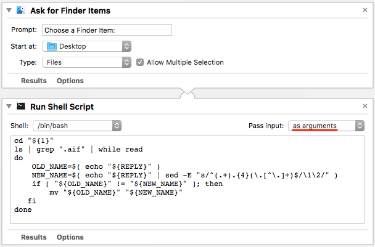
Task: Show Results for Ask for Finder Items
Action: point(34,81)
